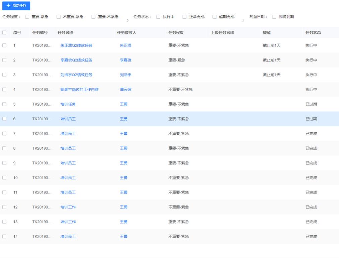Enable the 即将到期 deadline filter
This screenshot has height=258, width=339.
point(274,16)
